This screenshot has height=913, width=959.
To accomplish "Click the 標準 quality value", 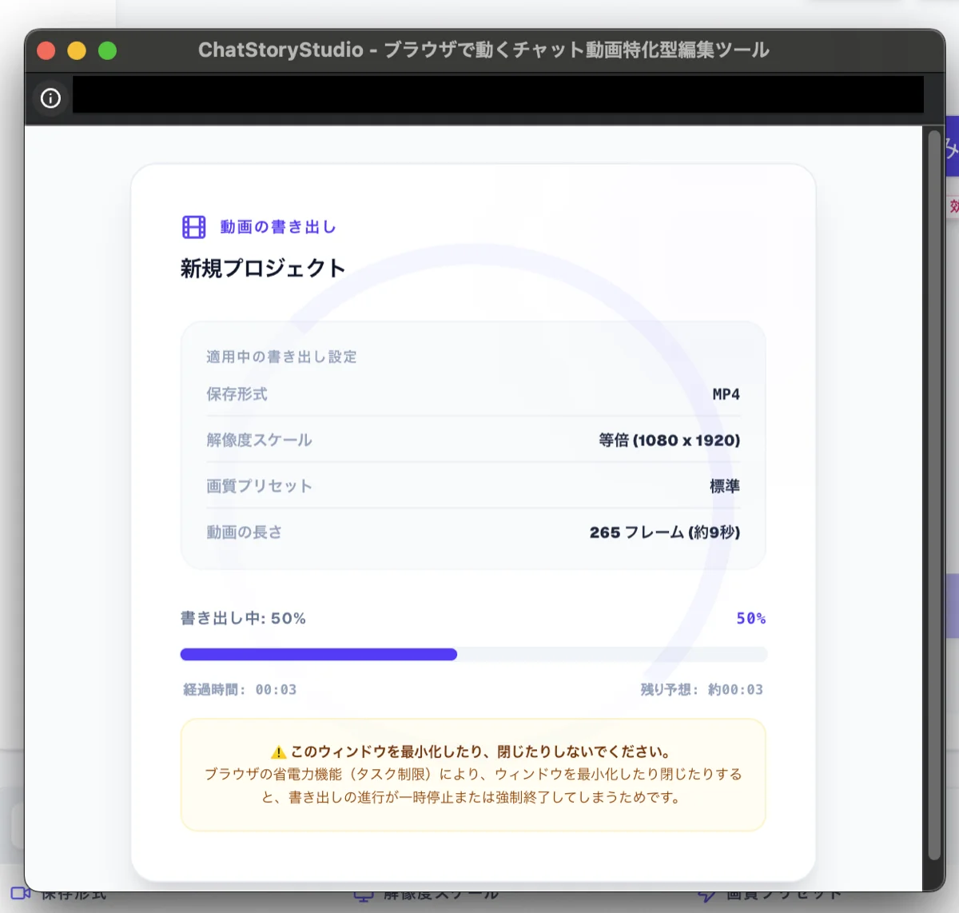I will point(725,486).
